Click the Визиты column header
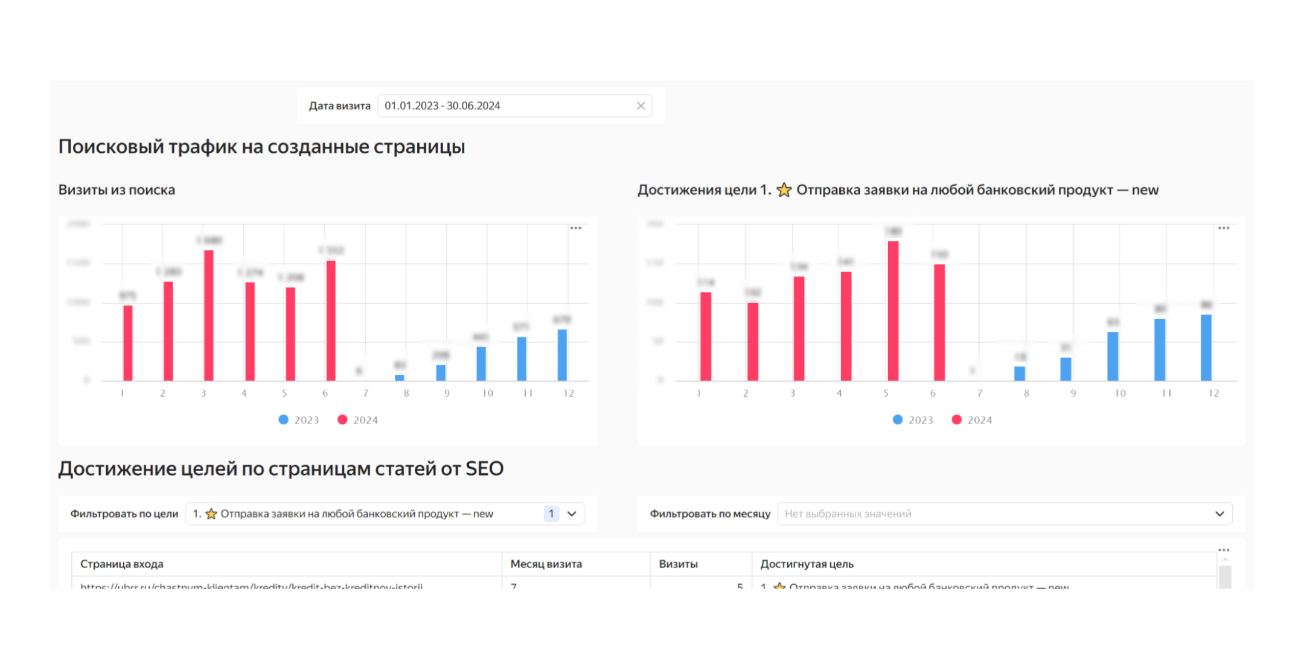 (678, 564)
